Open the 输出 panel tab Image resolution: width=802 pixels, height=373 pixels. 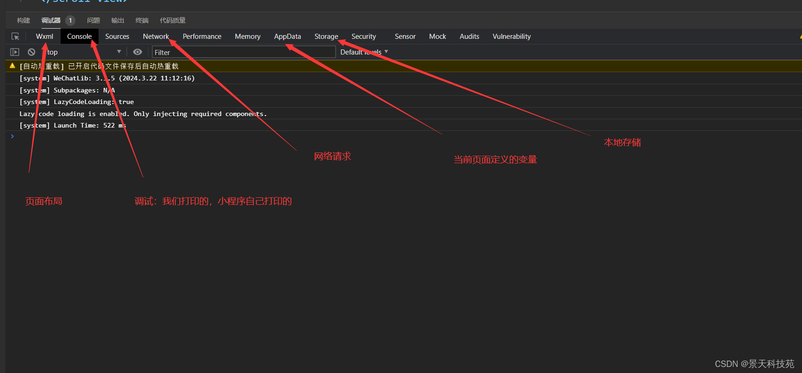click(x=117, y=20)
